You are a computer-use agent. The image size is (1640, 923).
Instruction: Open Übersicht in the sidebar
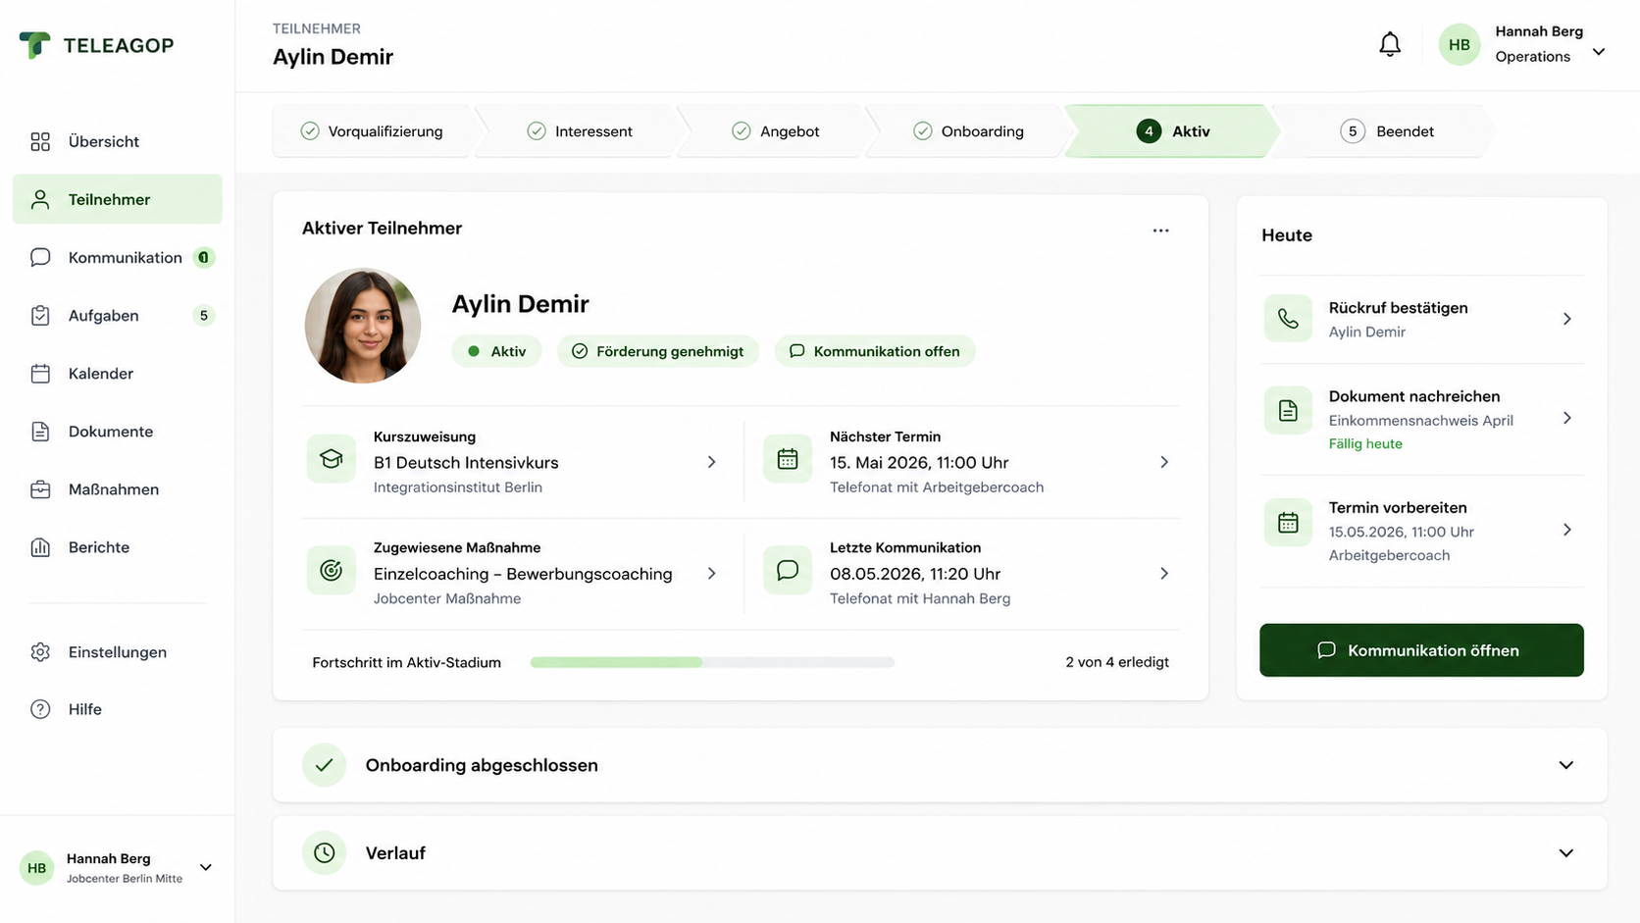118,142
